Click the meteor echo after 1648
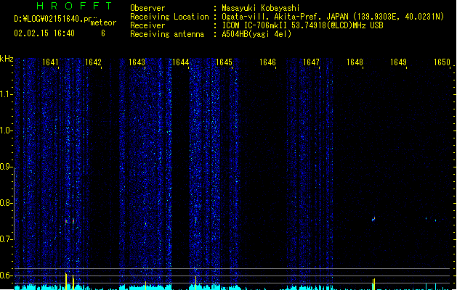The height and width of the screenshot is (290, 457). click(373, 219)
